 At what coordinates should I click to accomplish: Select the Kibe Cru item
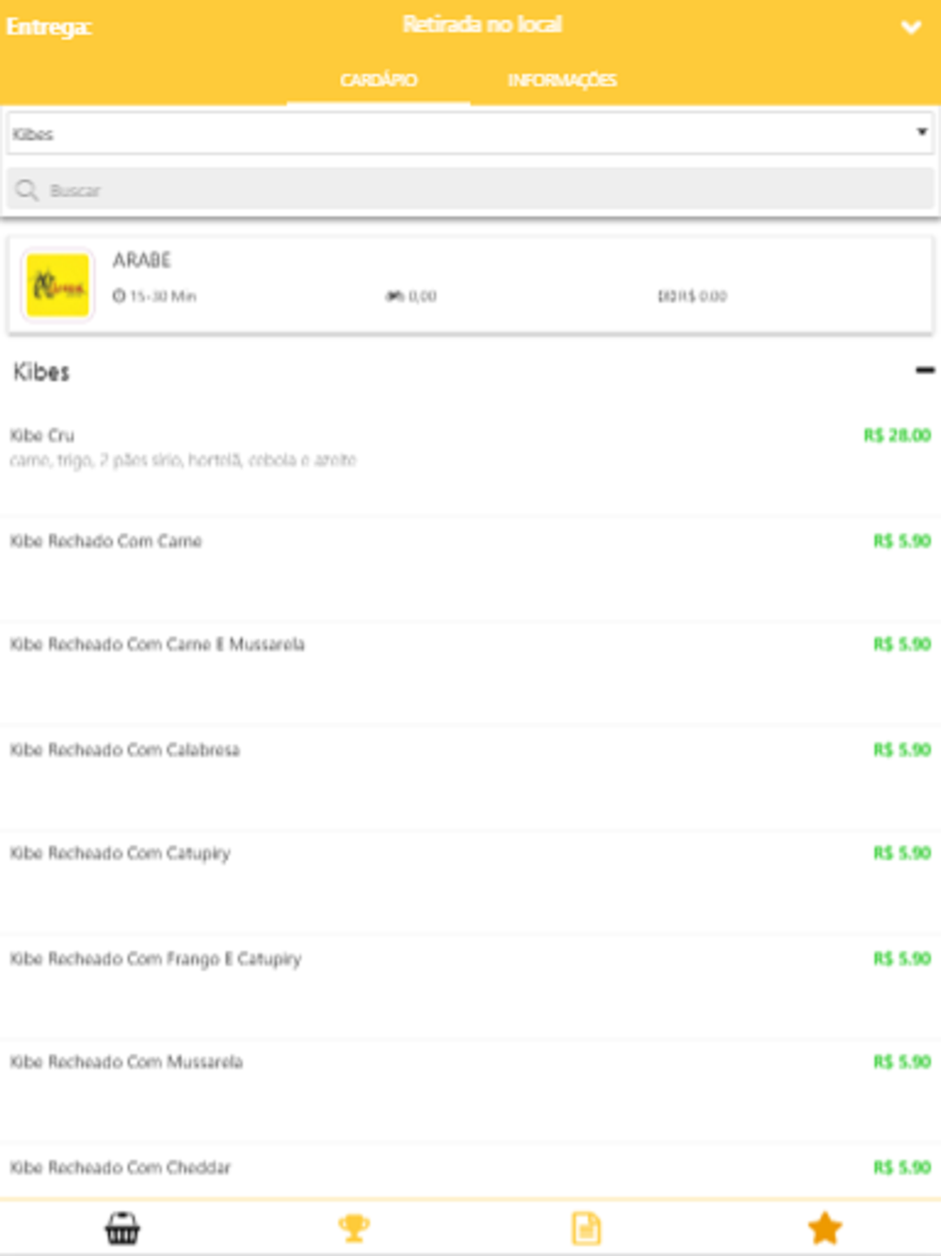[x=470, y=462]
